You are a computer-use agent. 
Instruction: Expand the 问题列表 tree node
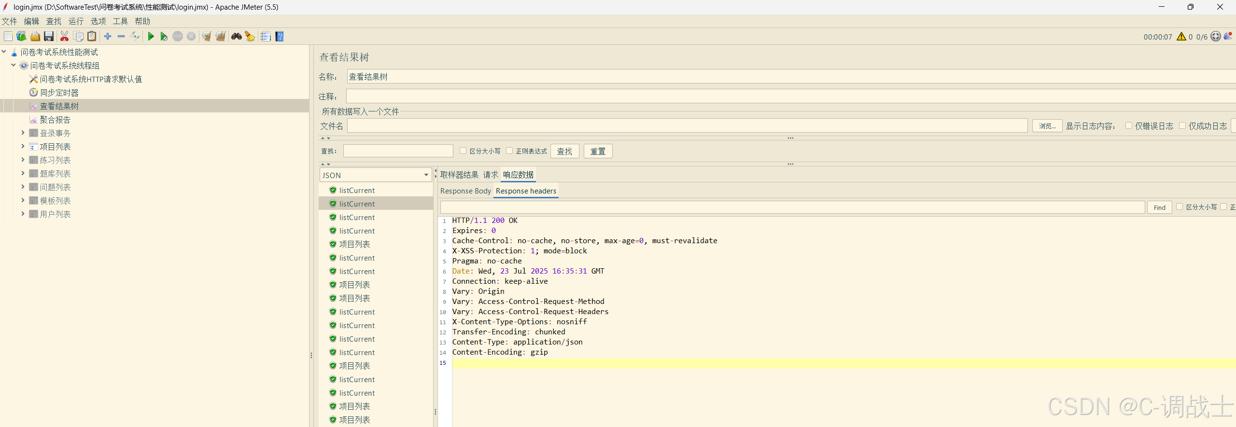click(23, 187)
